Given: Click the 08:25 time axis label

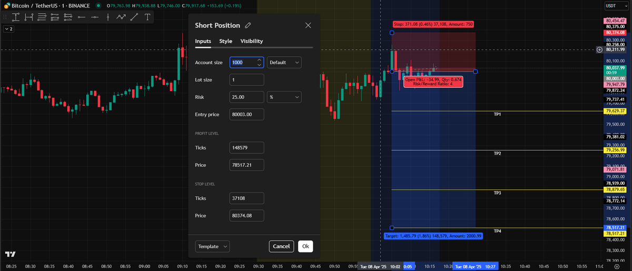Looking at the screenshot, I should (12, 267).
